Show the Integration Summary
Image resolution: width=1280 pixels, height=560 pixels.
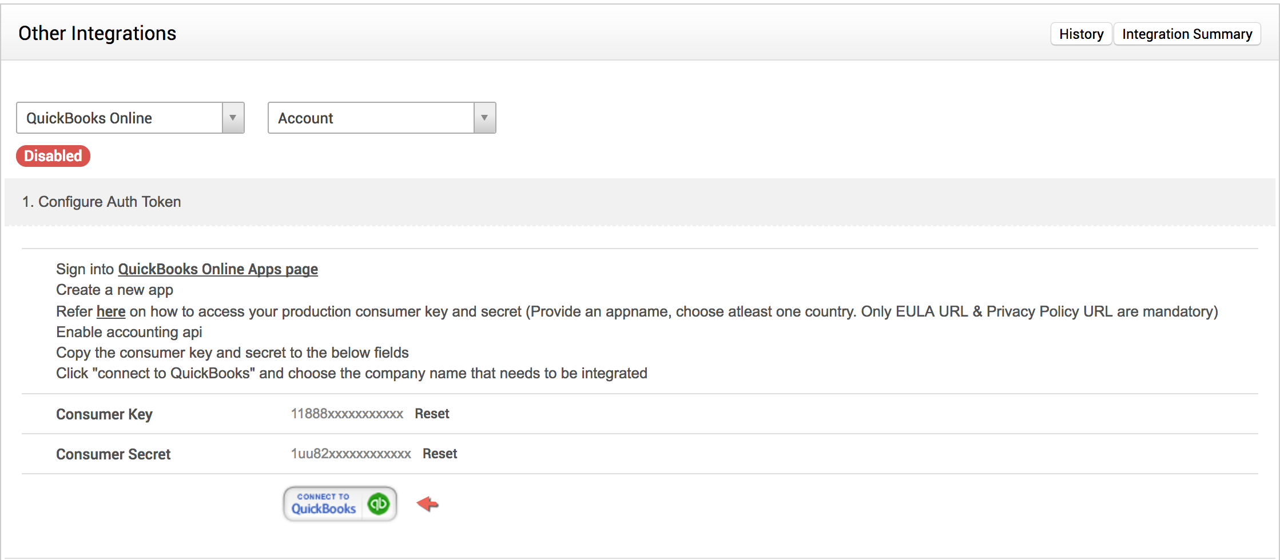click(1187, 34)
